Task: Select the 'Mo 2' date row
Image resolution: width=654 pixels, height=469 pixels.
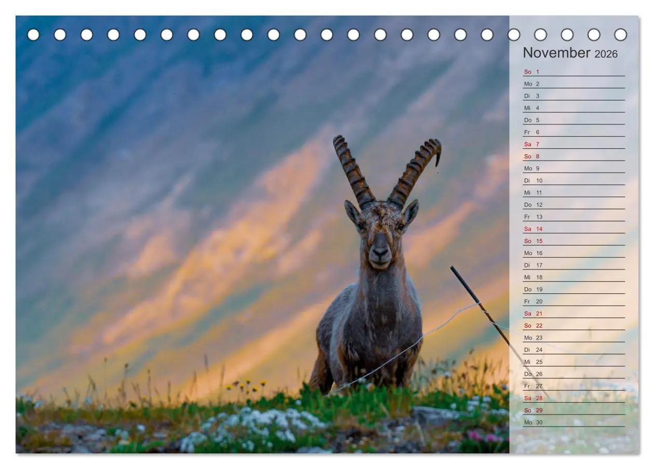Action: 574,83
